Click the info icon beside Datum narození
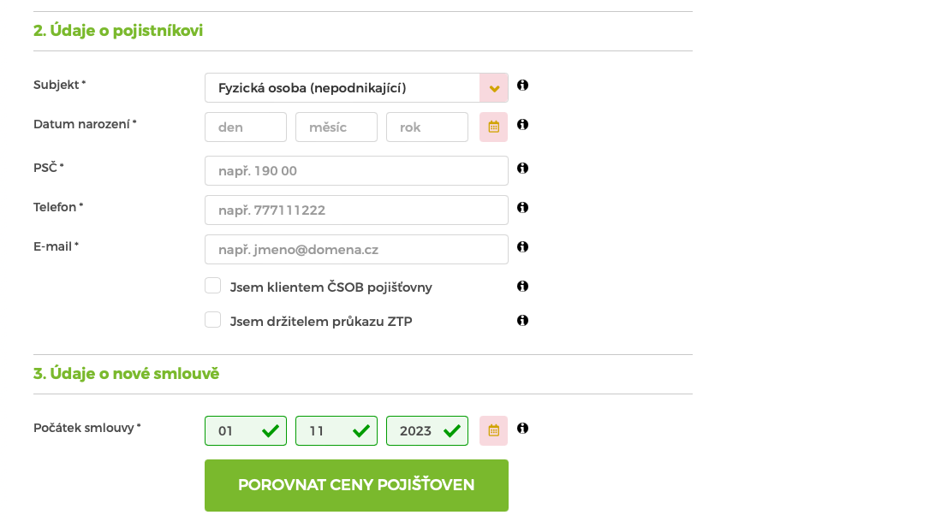 click(x=522, y=125)
